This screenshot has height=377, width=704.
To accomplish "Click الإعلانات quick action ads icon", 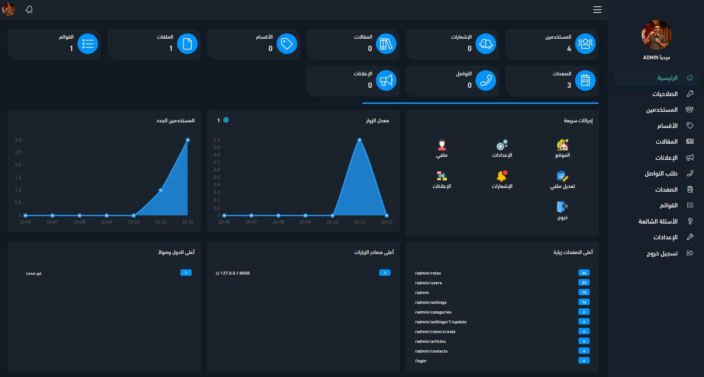I will click(442, 176).
